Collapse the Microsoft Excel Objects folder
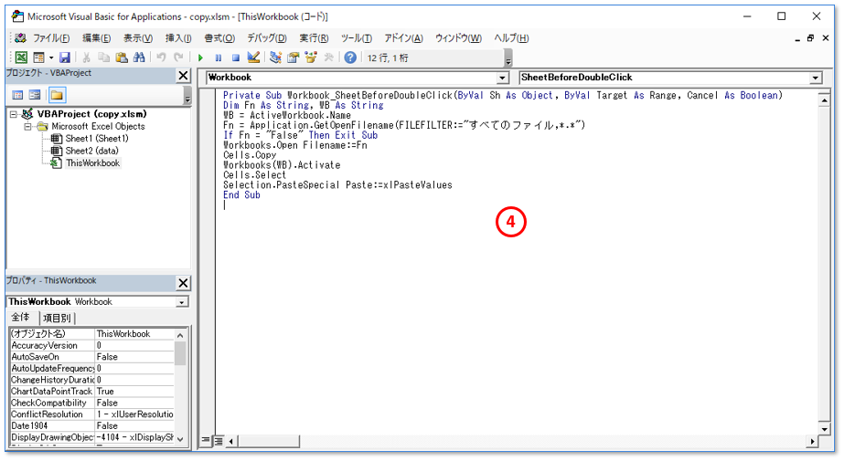 click(x=28, y=127)
